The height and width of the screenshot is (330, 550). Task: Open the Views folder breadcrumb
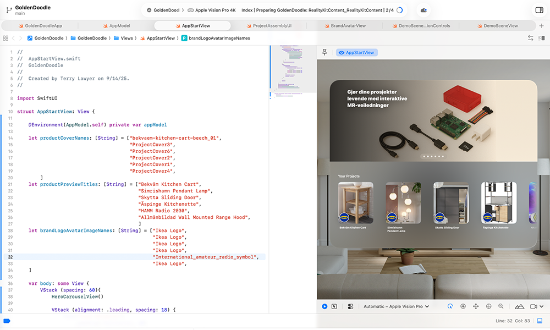click(123, 38)
